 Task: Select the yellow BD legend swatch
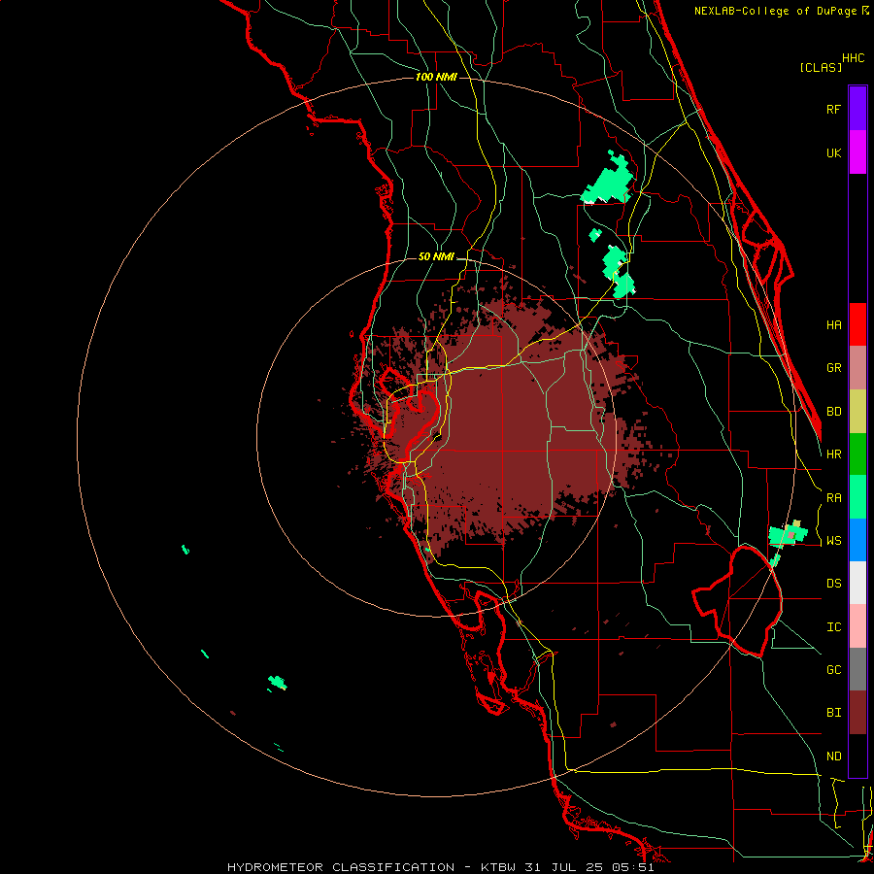click(857, 412)
